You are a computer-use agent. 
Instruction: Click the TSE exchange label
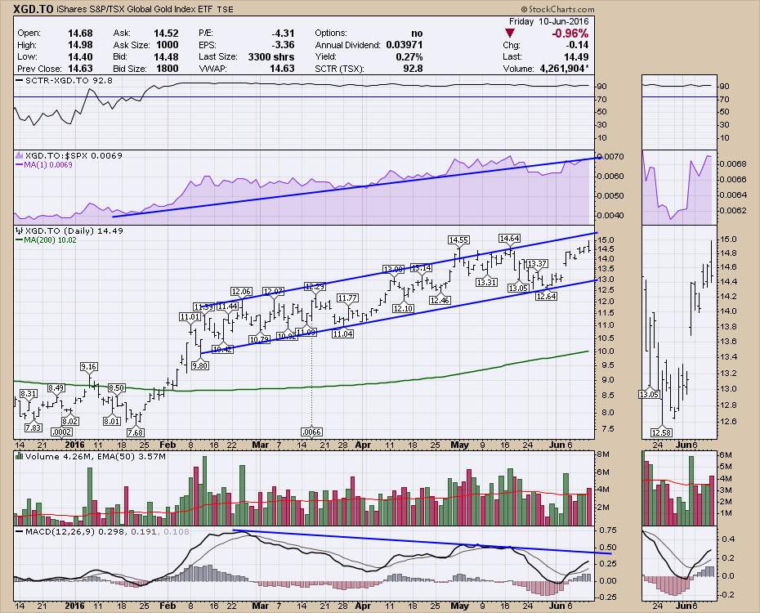(x=225, y=10)
